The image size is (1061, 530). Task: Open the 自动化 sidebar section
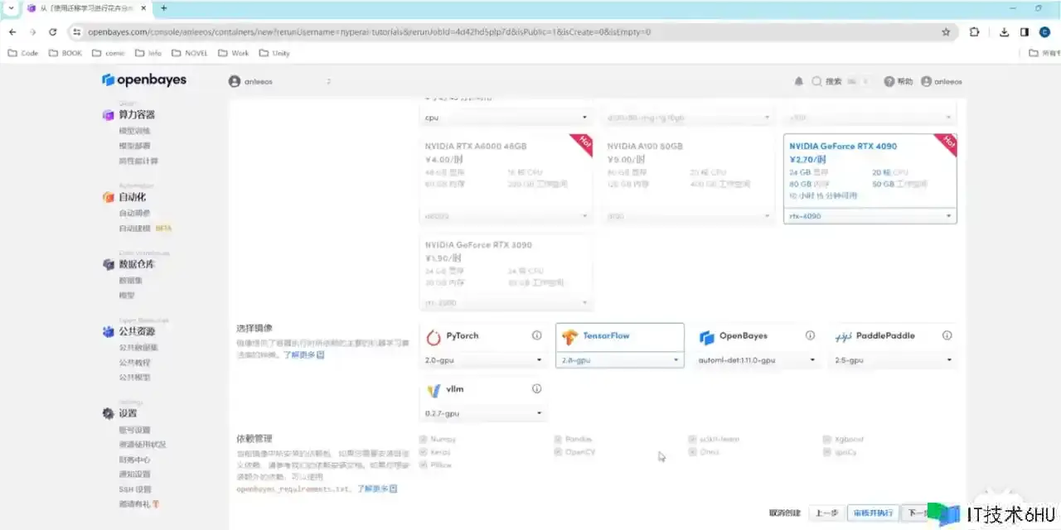[132, 197]
